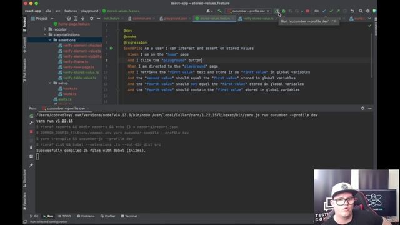Click the @regression tag line

point(135,42)
